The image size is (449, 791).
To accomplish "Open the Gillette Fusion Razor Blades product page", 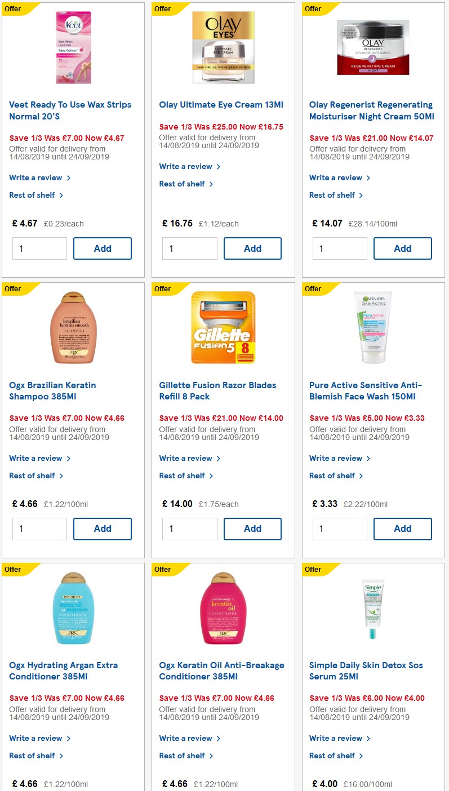I will [x=217, y=390].
